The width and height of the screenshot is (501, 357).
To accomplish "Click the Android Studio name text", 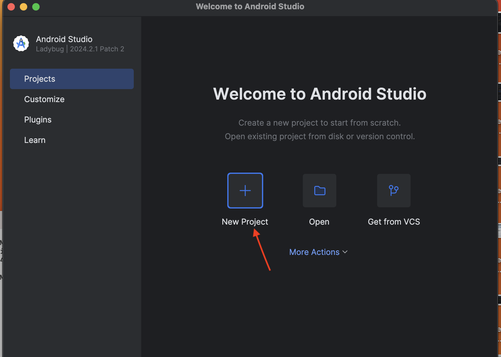I will [x=64, y=39].
